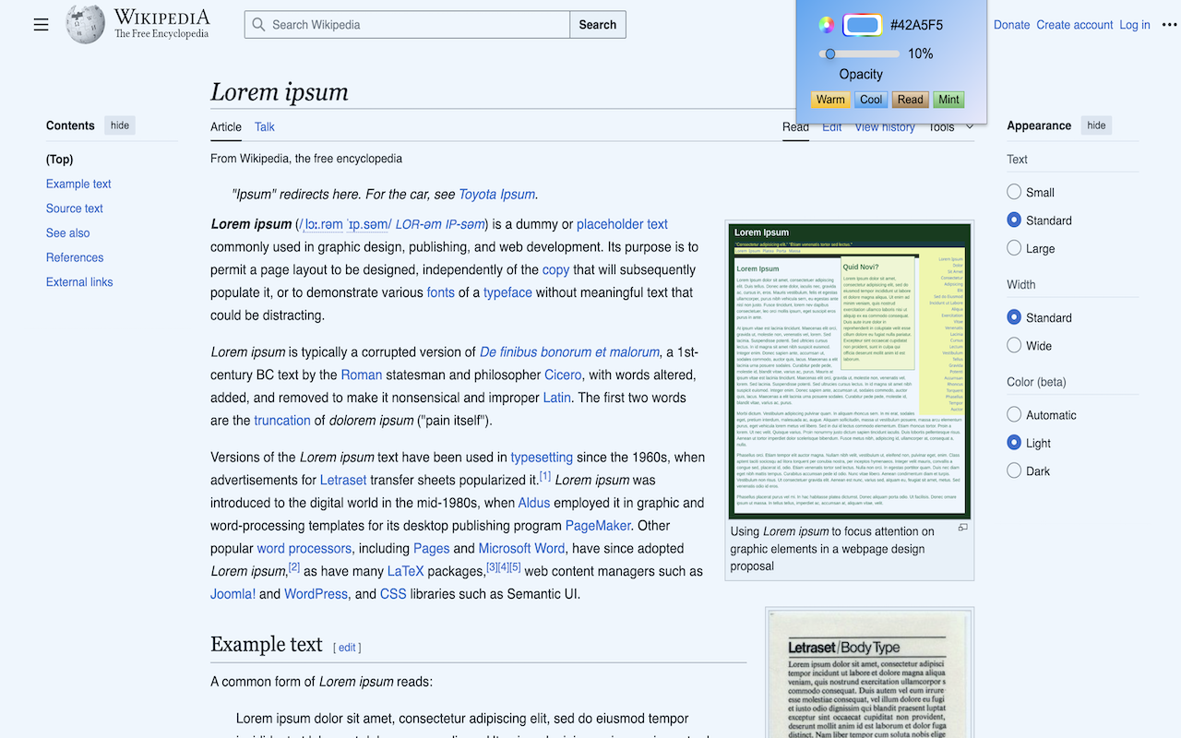Go to Example text section in contents

tap(78, 184)
